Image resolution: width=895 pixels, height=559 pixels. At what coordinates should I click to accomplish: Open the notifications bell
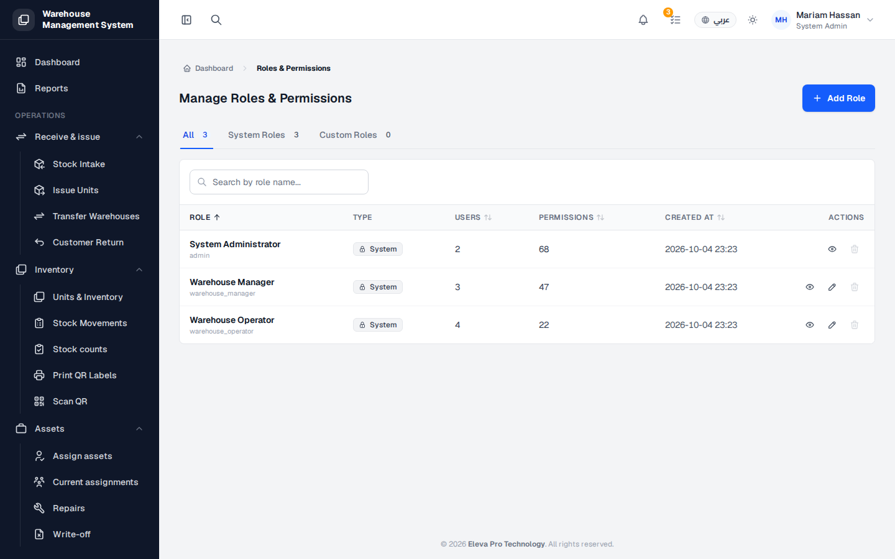[643, 20]
